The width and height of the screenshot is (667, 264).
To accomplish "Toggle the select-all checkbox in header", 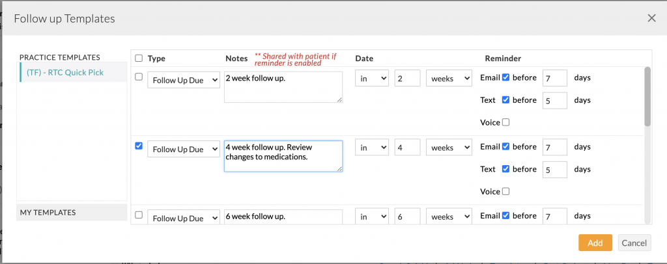I will point(139,58).
